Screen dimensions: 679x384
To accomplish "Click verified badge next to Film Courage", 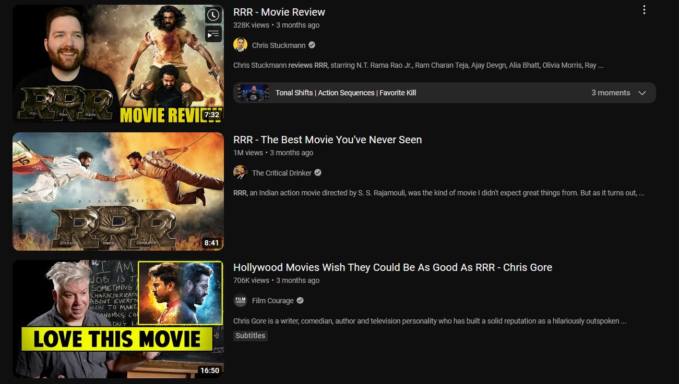I will [x=300, y=300].
